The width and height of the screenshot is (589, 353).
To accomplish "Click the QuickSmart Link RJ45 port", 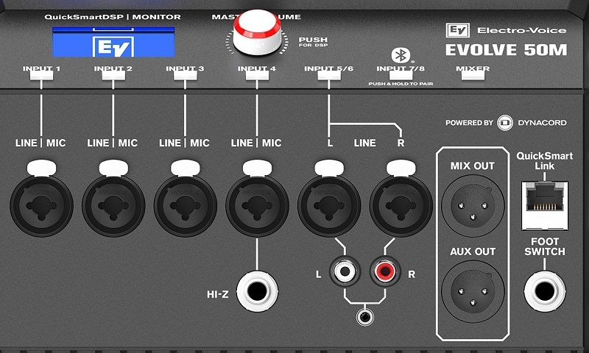I will pos(545,206).
